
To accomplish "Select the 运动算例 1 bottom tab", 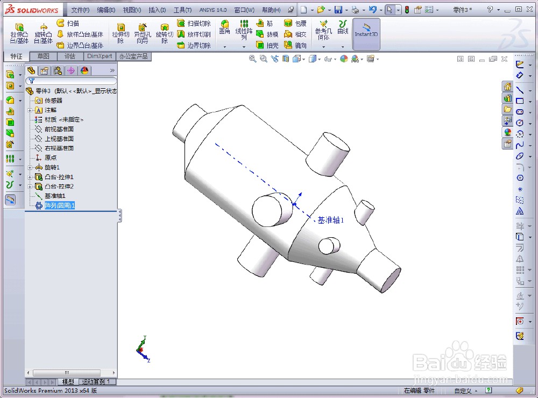I will tap(96, 382).
